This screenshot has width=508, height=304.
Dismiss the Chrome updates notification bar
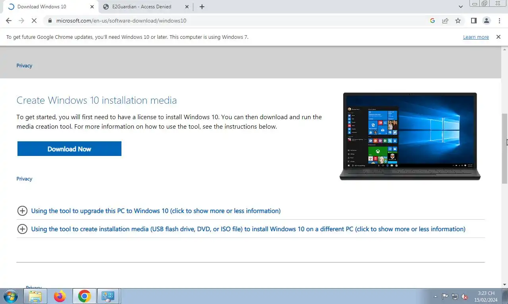[x=498, y=37]
